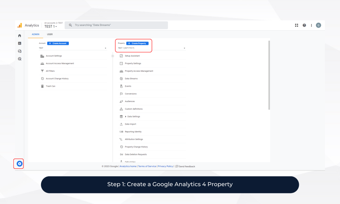This screenshot has width=340, height=204.
Task: Click the Google account avatar
Action: 318,25
